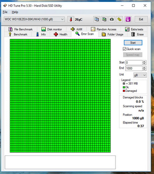Decrease the End value with down arrow
The height and width of the screenshot is (174, 154).
click(x=144, y=69)
